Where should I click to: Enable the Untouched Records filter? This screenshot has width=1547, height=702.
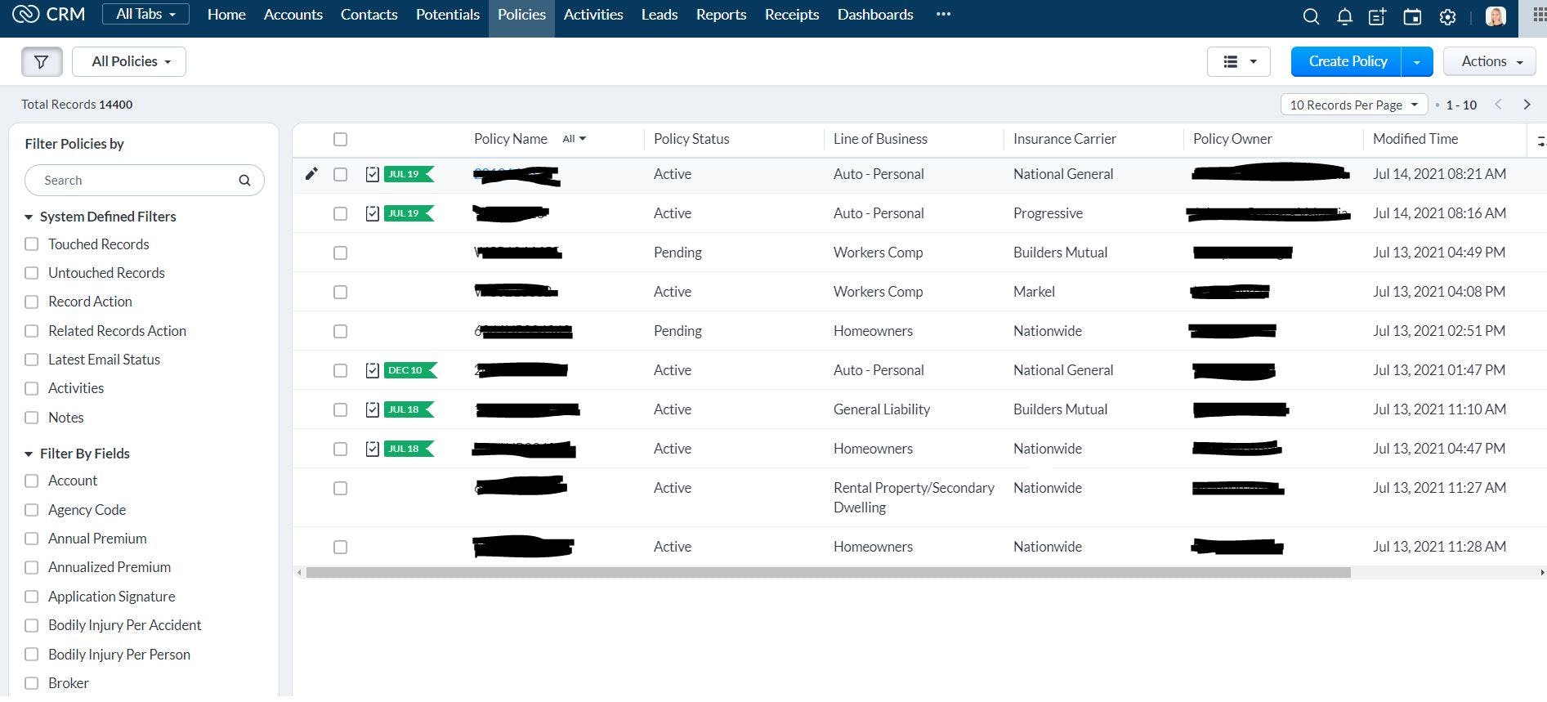(x=32, y=273)
